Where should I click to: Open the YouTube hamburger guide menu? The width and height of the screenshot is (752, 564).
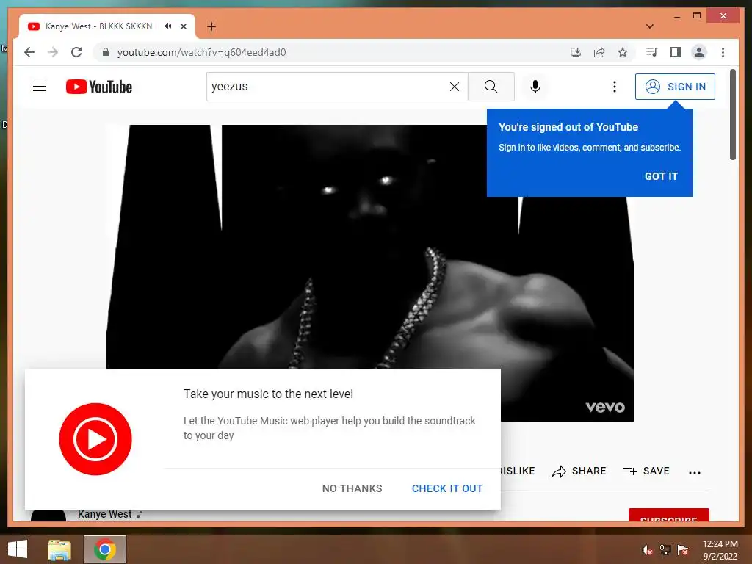pos(40,87)
